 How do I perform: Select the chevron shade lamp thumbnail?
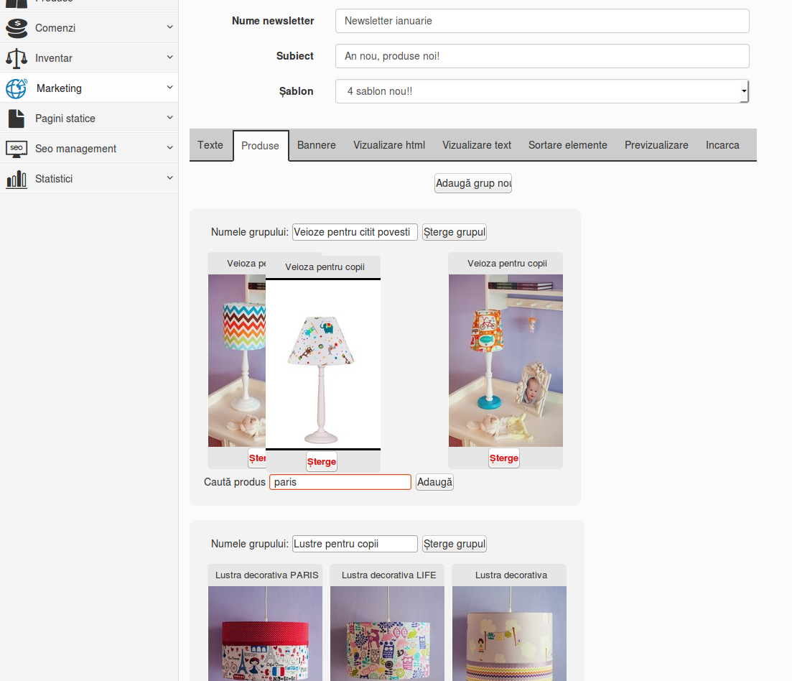click(x=237, y=361)
